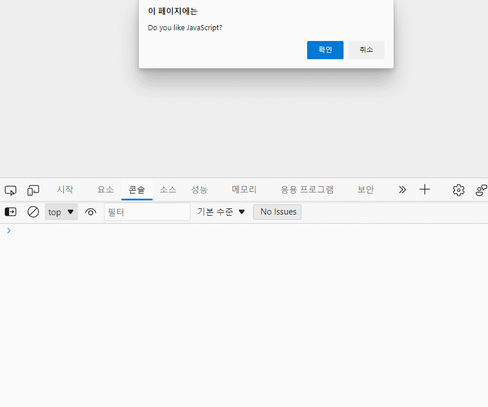Switch to the 요소 tab
Screen dimensions: 488x407
tap(105, 190)
